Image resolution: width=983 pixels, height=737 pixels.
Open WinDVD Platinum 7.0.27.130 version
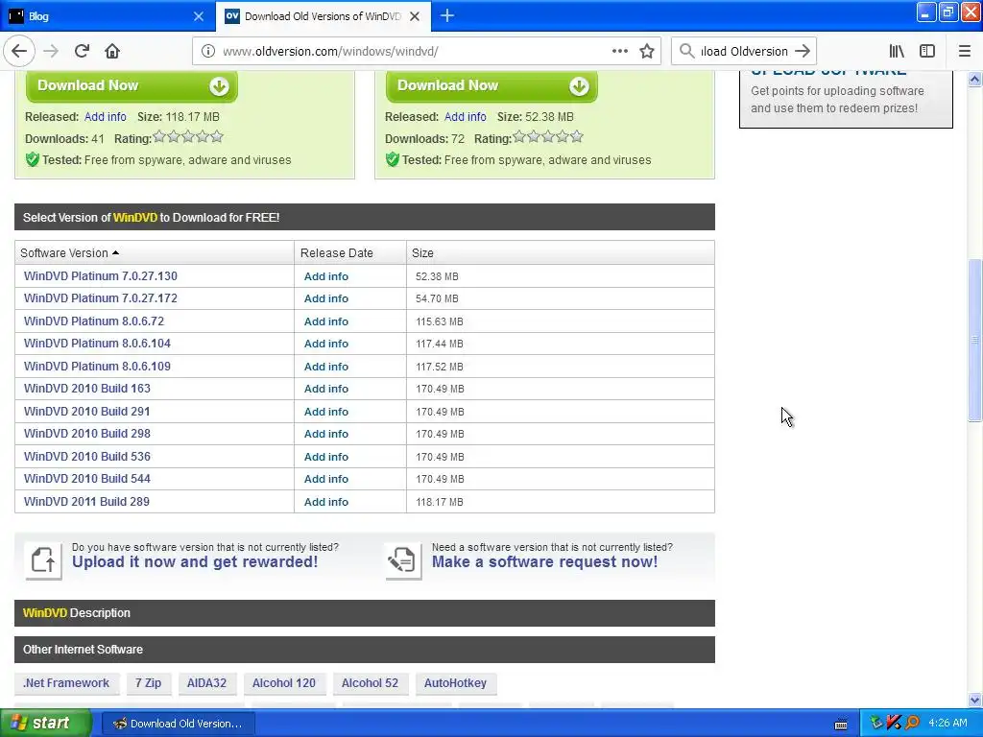tap(100, 275)
